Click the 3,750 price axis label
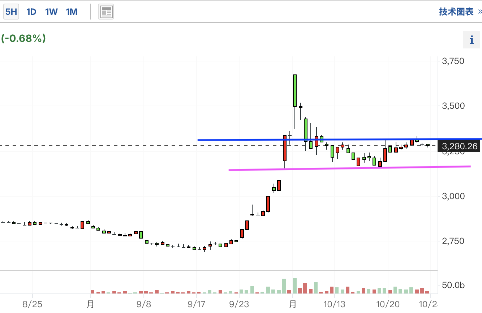The height and width of the screenshot is (313, 482). click(453, 61)
